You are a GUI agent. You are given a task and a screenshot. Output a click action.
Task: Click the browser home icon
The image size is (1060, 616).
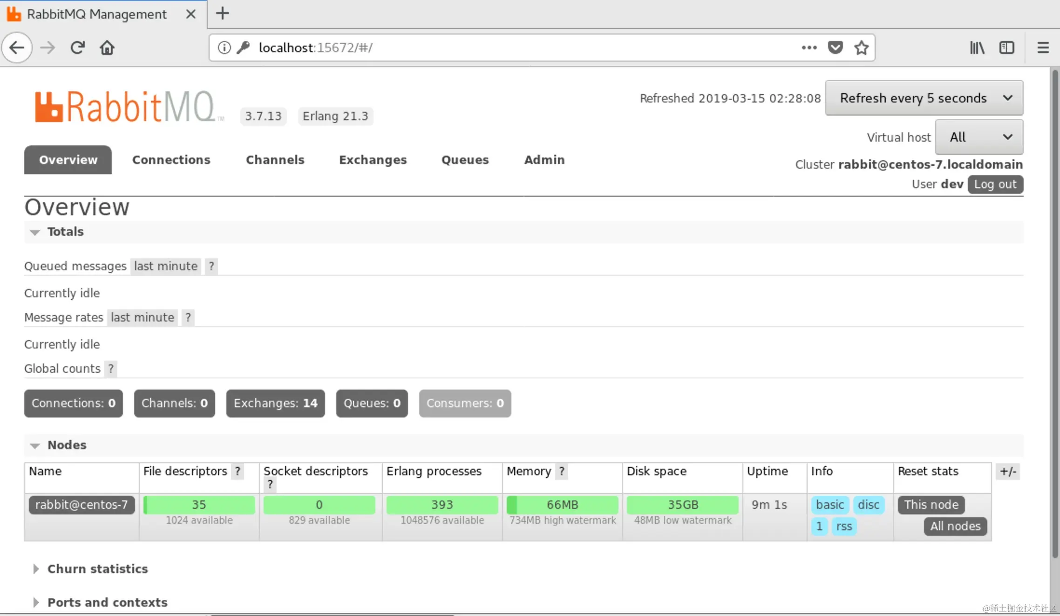(107, 48)
